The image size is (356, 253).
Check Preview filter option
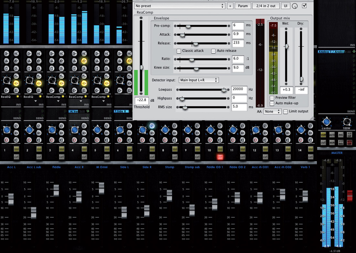coord(272,98)
